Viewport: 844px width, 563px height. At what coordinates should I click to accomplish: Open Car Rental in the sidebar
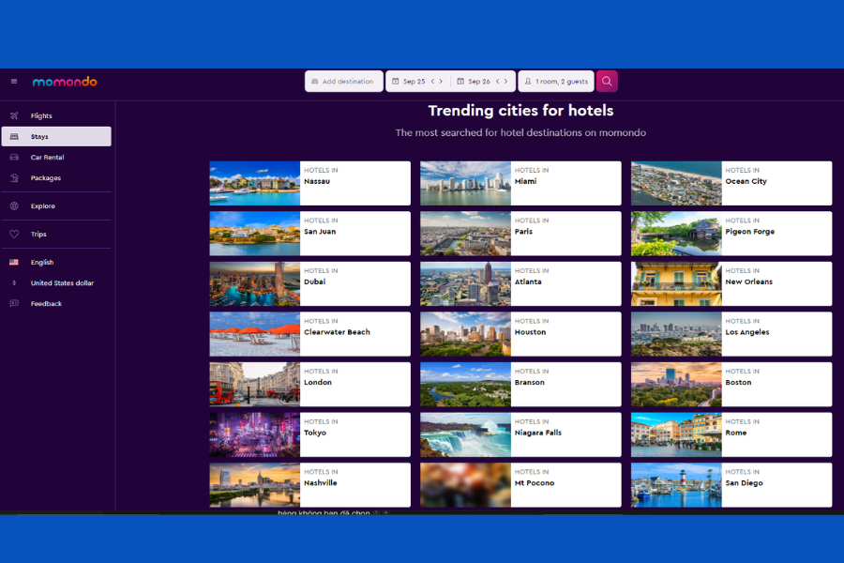(47, 158)
